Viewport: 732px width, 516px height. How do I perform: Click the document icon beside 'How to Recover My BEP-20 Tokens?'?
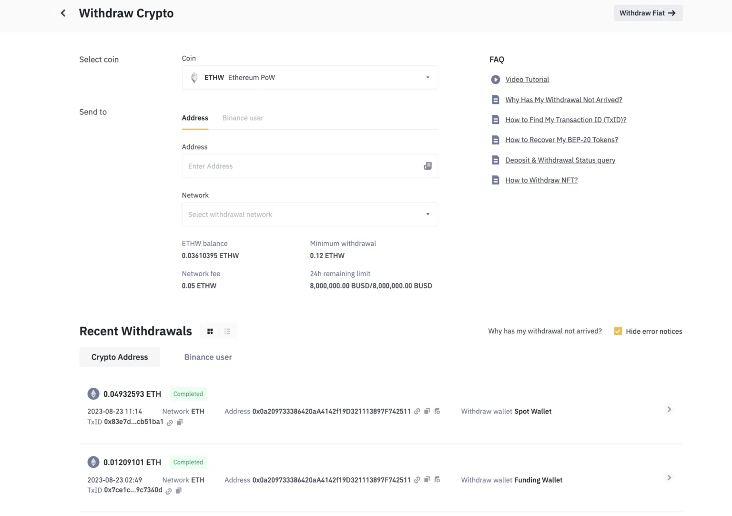point(496,140)
